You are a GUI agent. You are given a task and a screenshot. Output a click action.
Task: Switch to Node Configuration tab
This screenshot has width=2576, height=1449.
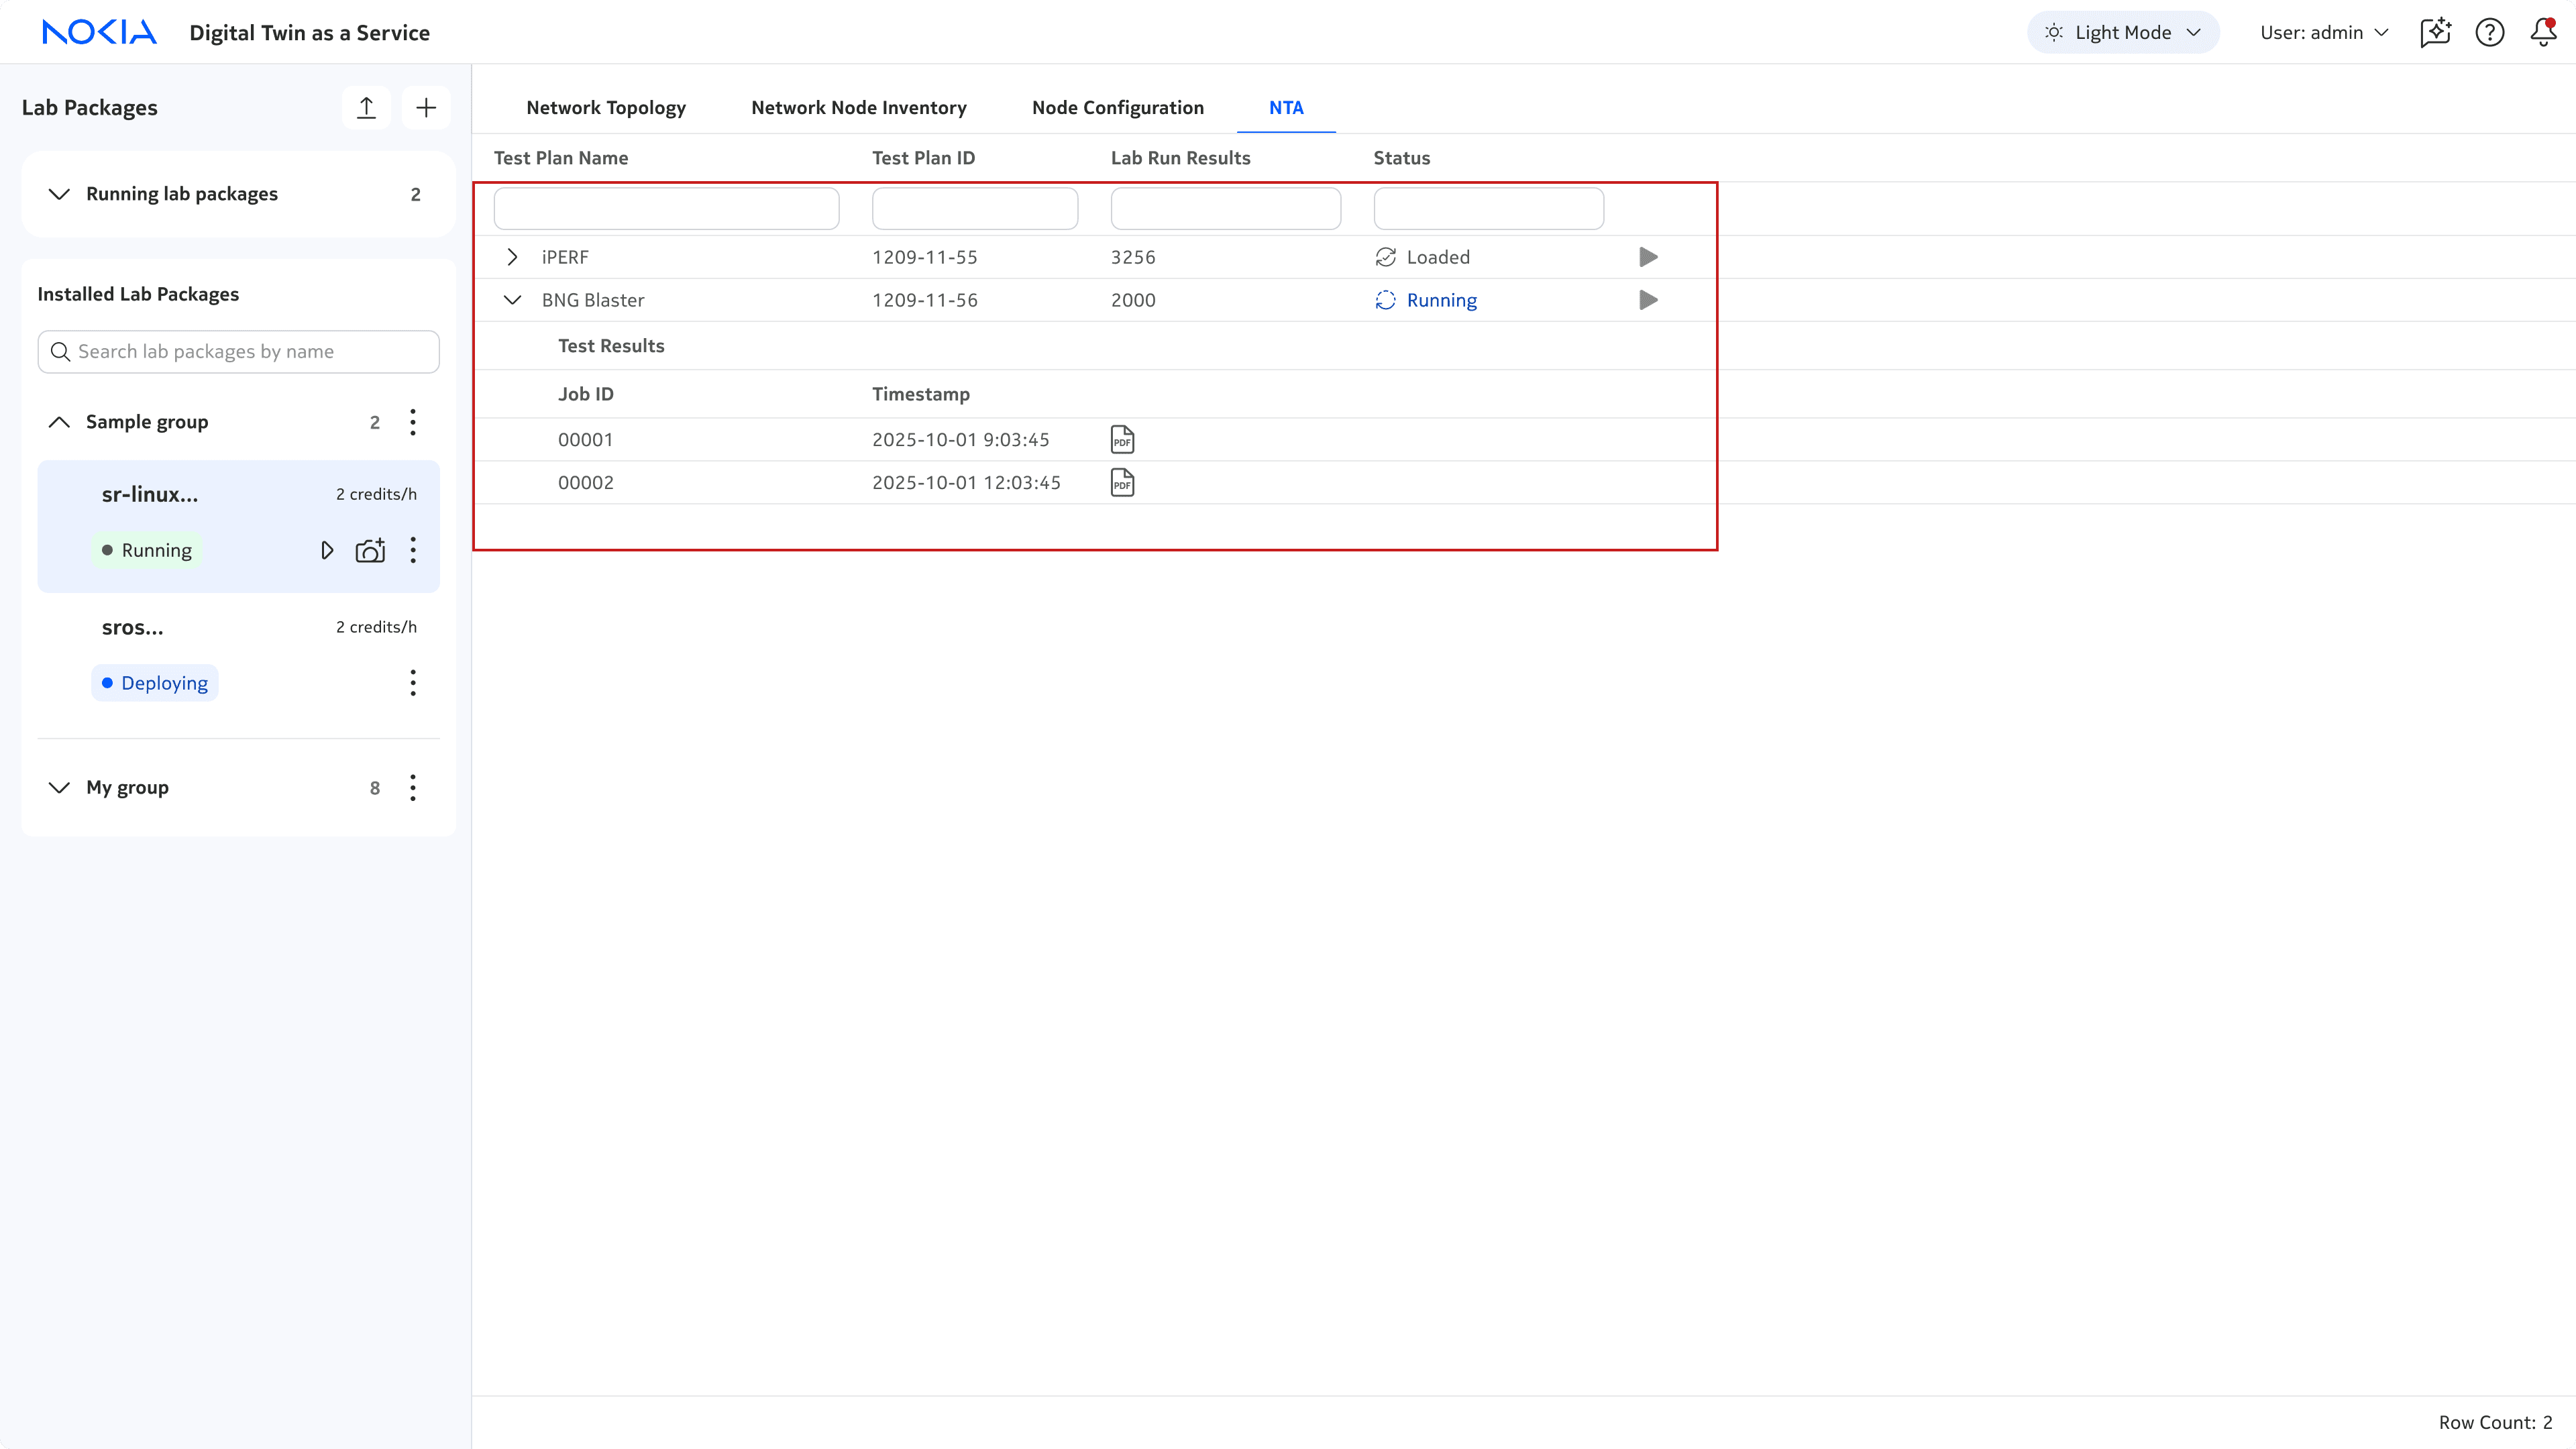(1117, 108)
